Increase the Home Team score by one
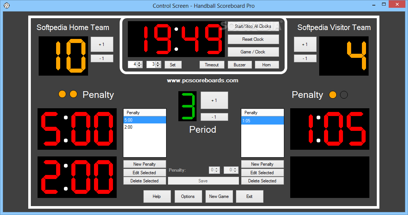Viewport: 408px width, 215px height. click(101, 44)
